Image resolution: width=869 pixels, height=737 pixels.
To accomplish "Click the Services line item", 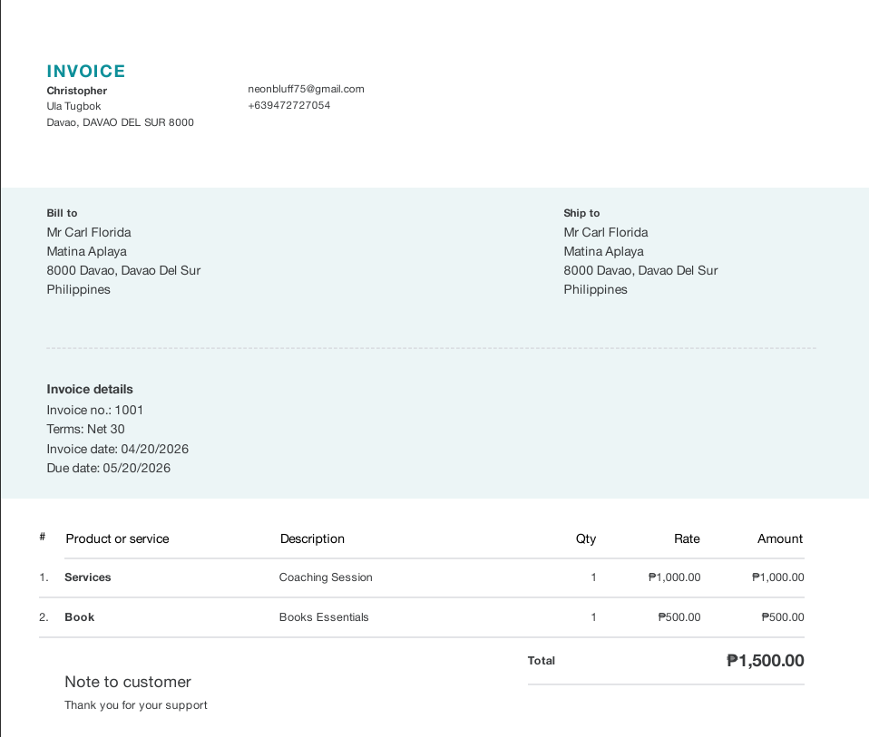I will pyautogui.click(x=88, y=577).
